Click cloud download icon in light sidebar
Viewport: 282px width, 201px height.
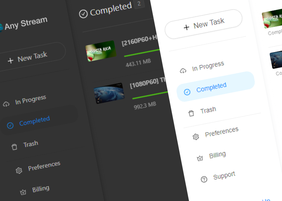point(183,71)
